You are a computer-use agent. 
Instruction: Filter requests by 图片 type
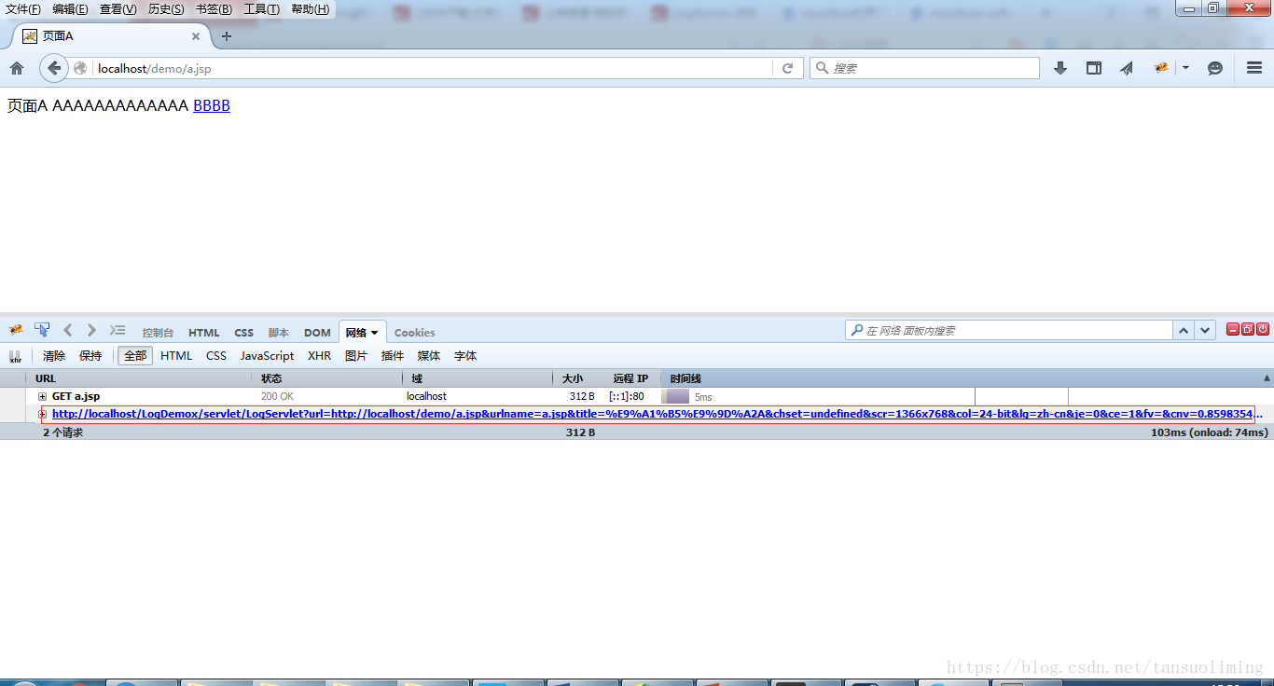click(356, 356)
